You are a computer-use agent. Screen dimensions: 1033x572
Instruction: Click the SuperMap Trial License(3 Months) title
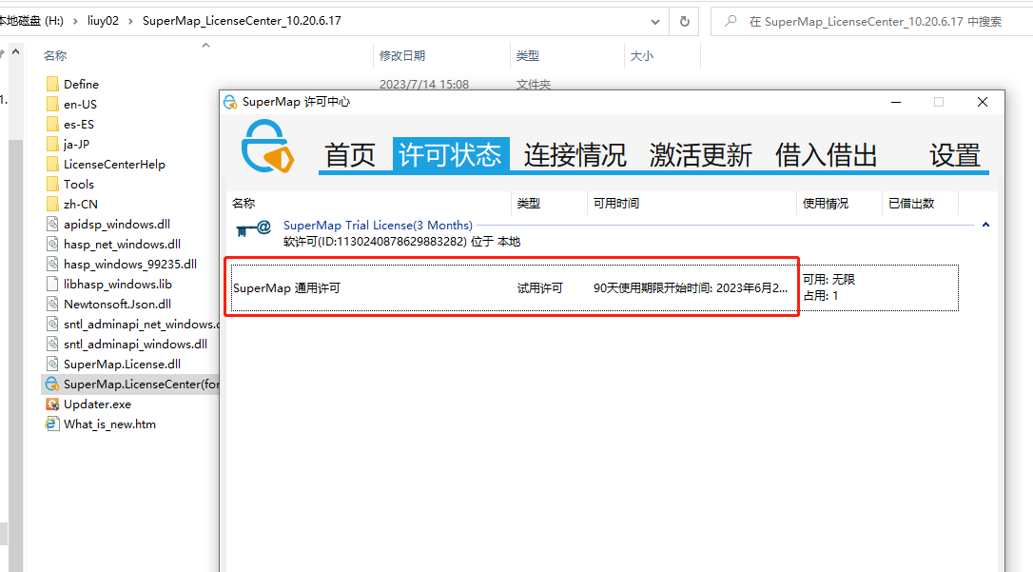(x=379, y=226)
